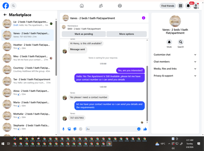Image resolution: width=204 pixels, height=151 pixels.
Task: Click Mark as pending button
Action: 84,34
